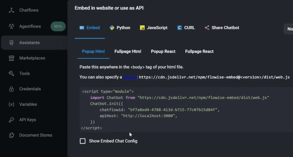The width and height of the screenshot is (293, 157).
Task: Click the Assistants robot icon
Action: (x=11, y=43)
